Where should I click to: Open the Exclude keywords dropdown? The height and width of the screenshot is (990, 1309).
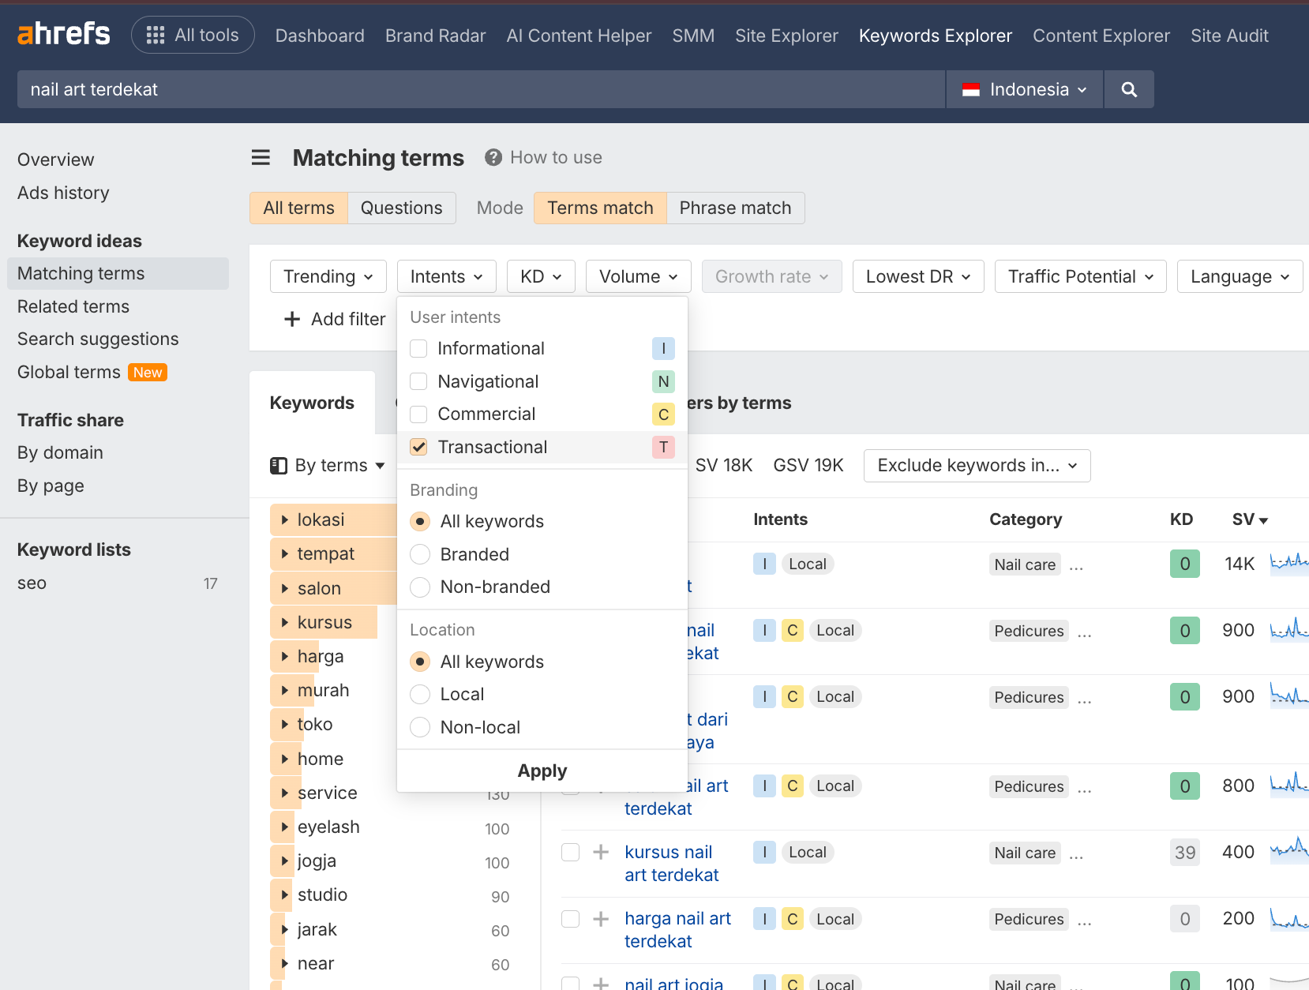pos(977,465)
